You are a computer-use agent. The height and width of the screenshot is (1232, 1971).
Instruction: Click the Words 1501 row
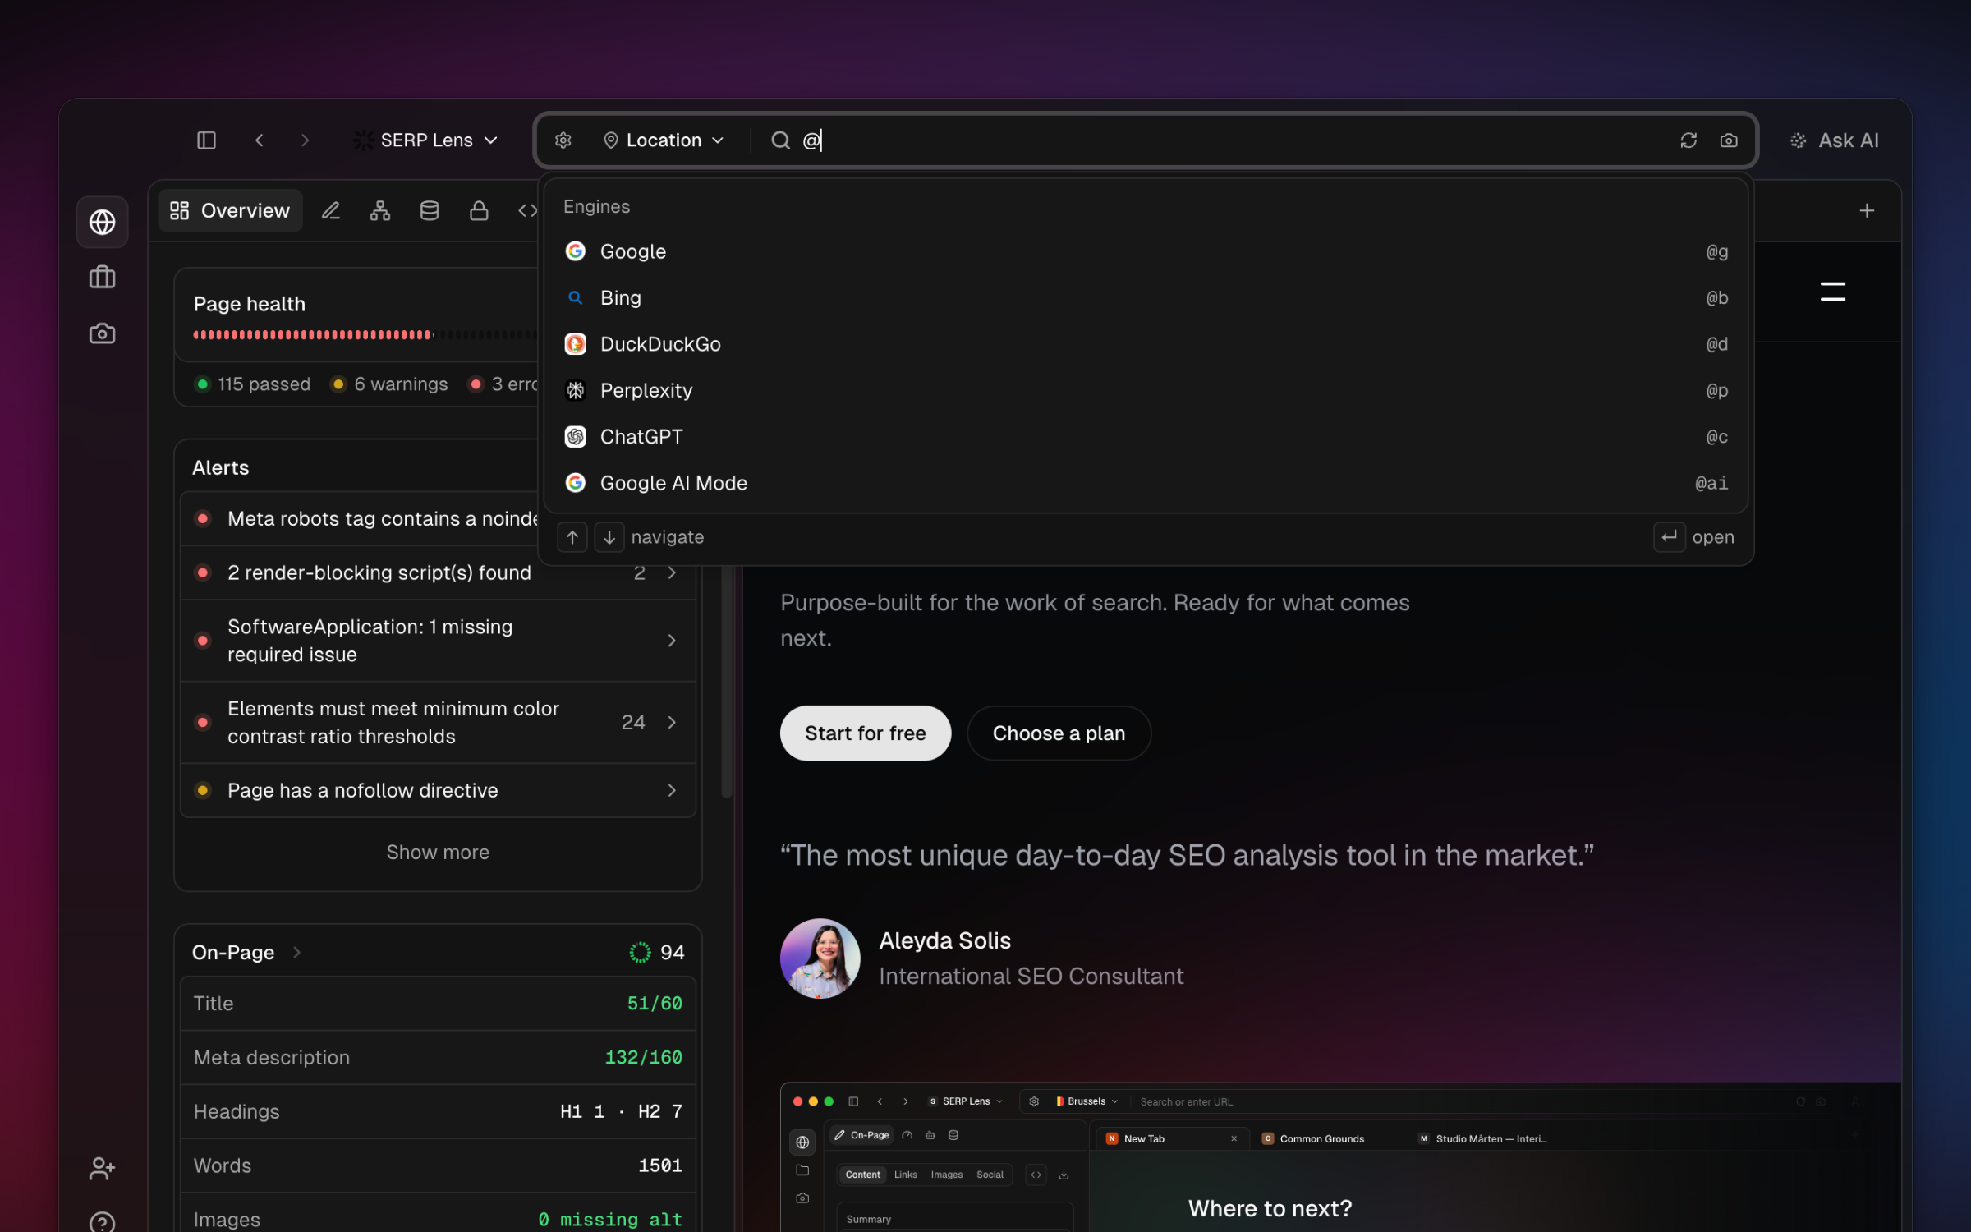(438, 1165)
